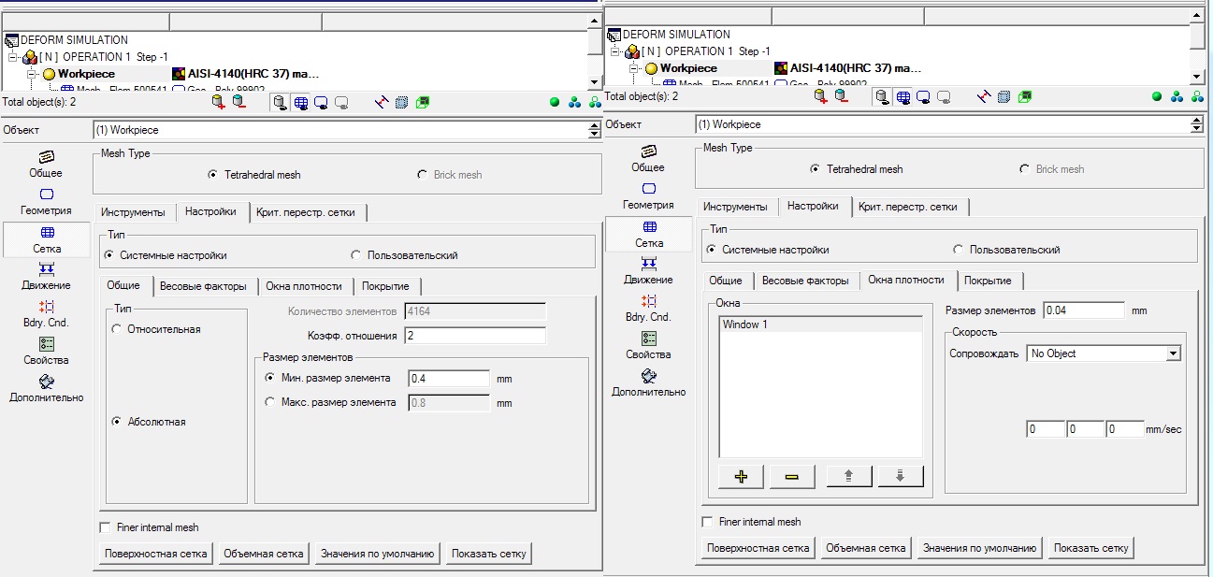Switch to Крит. перестр. сетки tab in left panel

(x=306, y=212)
